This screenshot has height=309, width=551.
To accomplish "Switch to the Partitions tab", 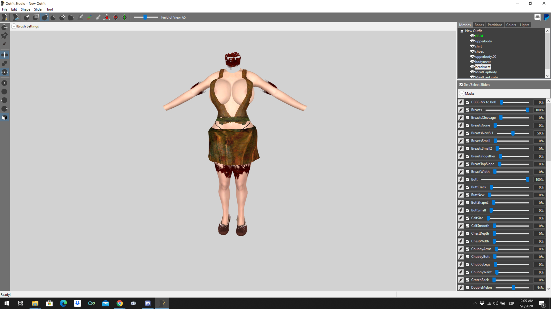I will tap(495, 25).
